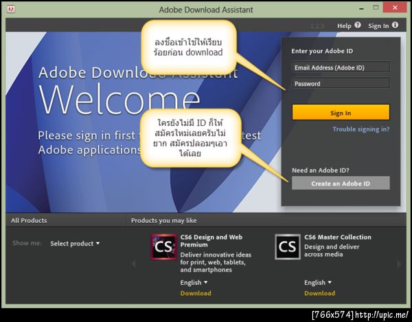Show previous products with left carousel arrow

(134, 264)
